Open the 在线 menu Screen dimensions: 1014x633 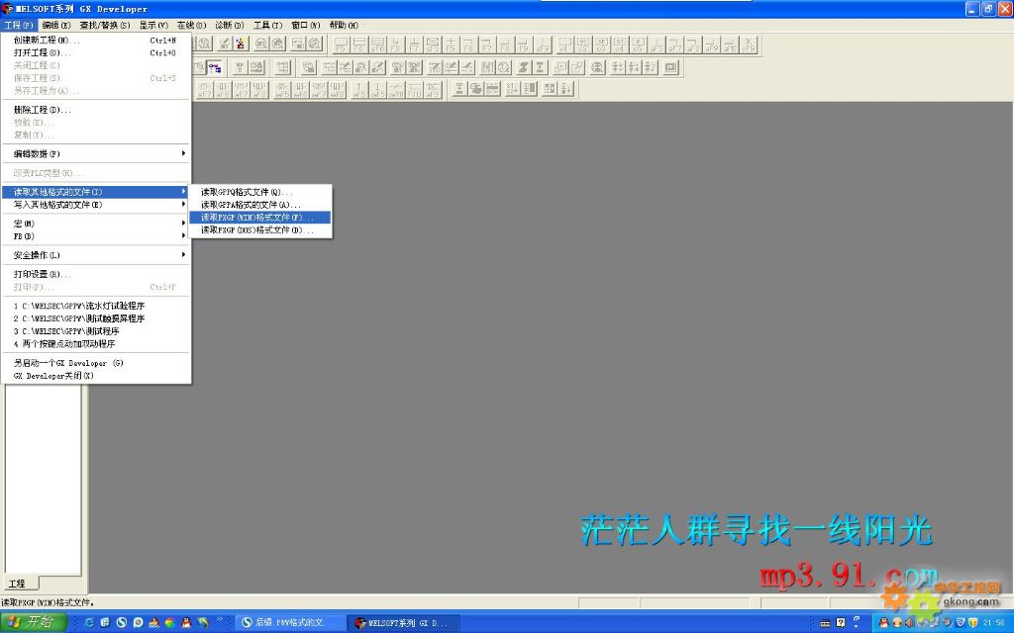tap(191, 25)
